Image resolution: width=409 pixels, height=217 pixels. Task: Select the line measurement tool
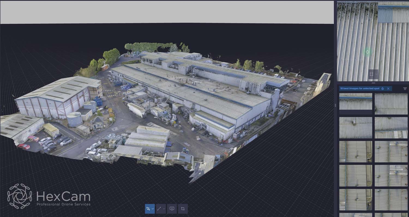(x=159, y=209)
